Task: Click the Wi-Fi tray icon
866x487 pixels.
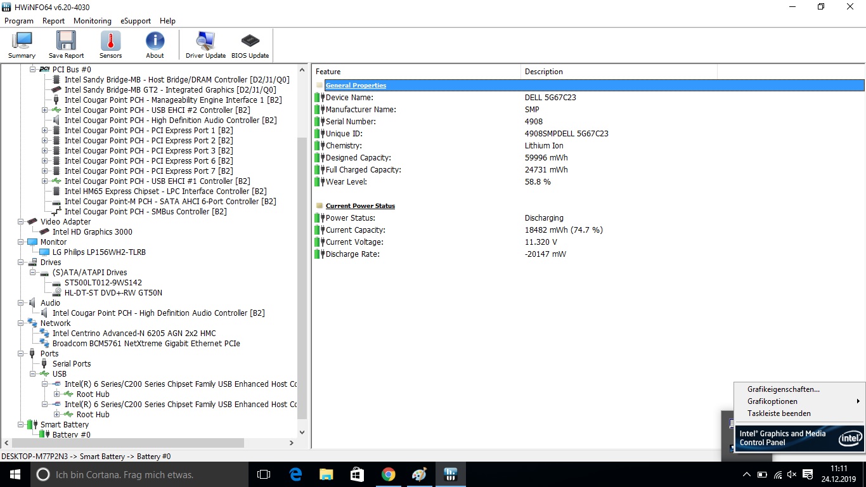Action: click(777, 474)
